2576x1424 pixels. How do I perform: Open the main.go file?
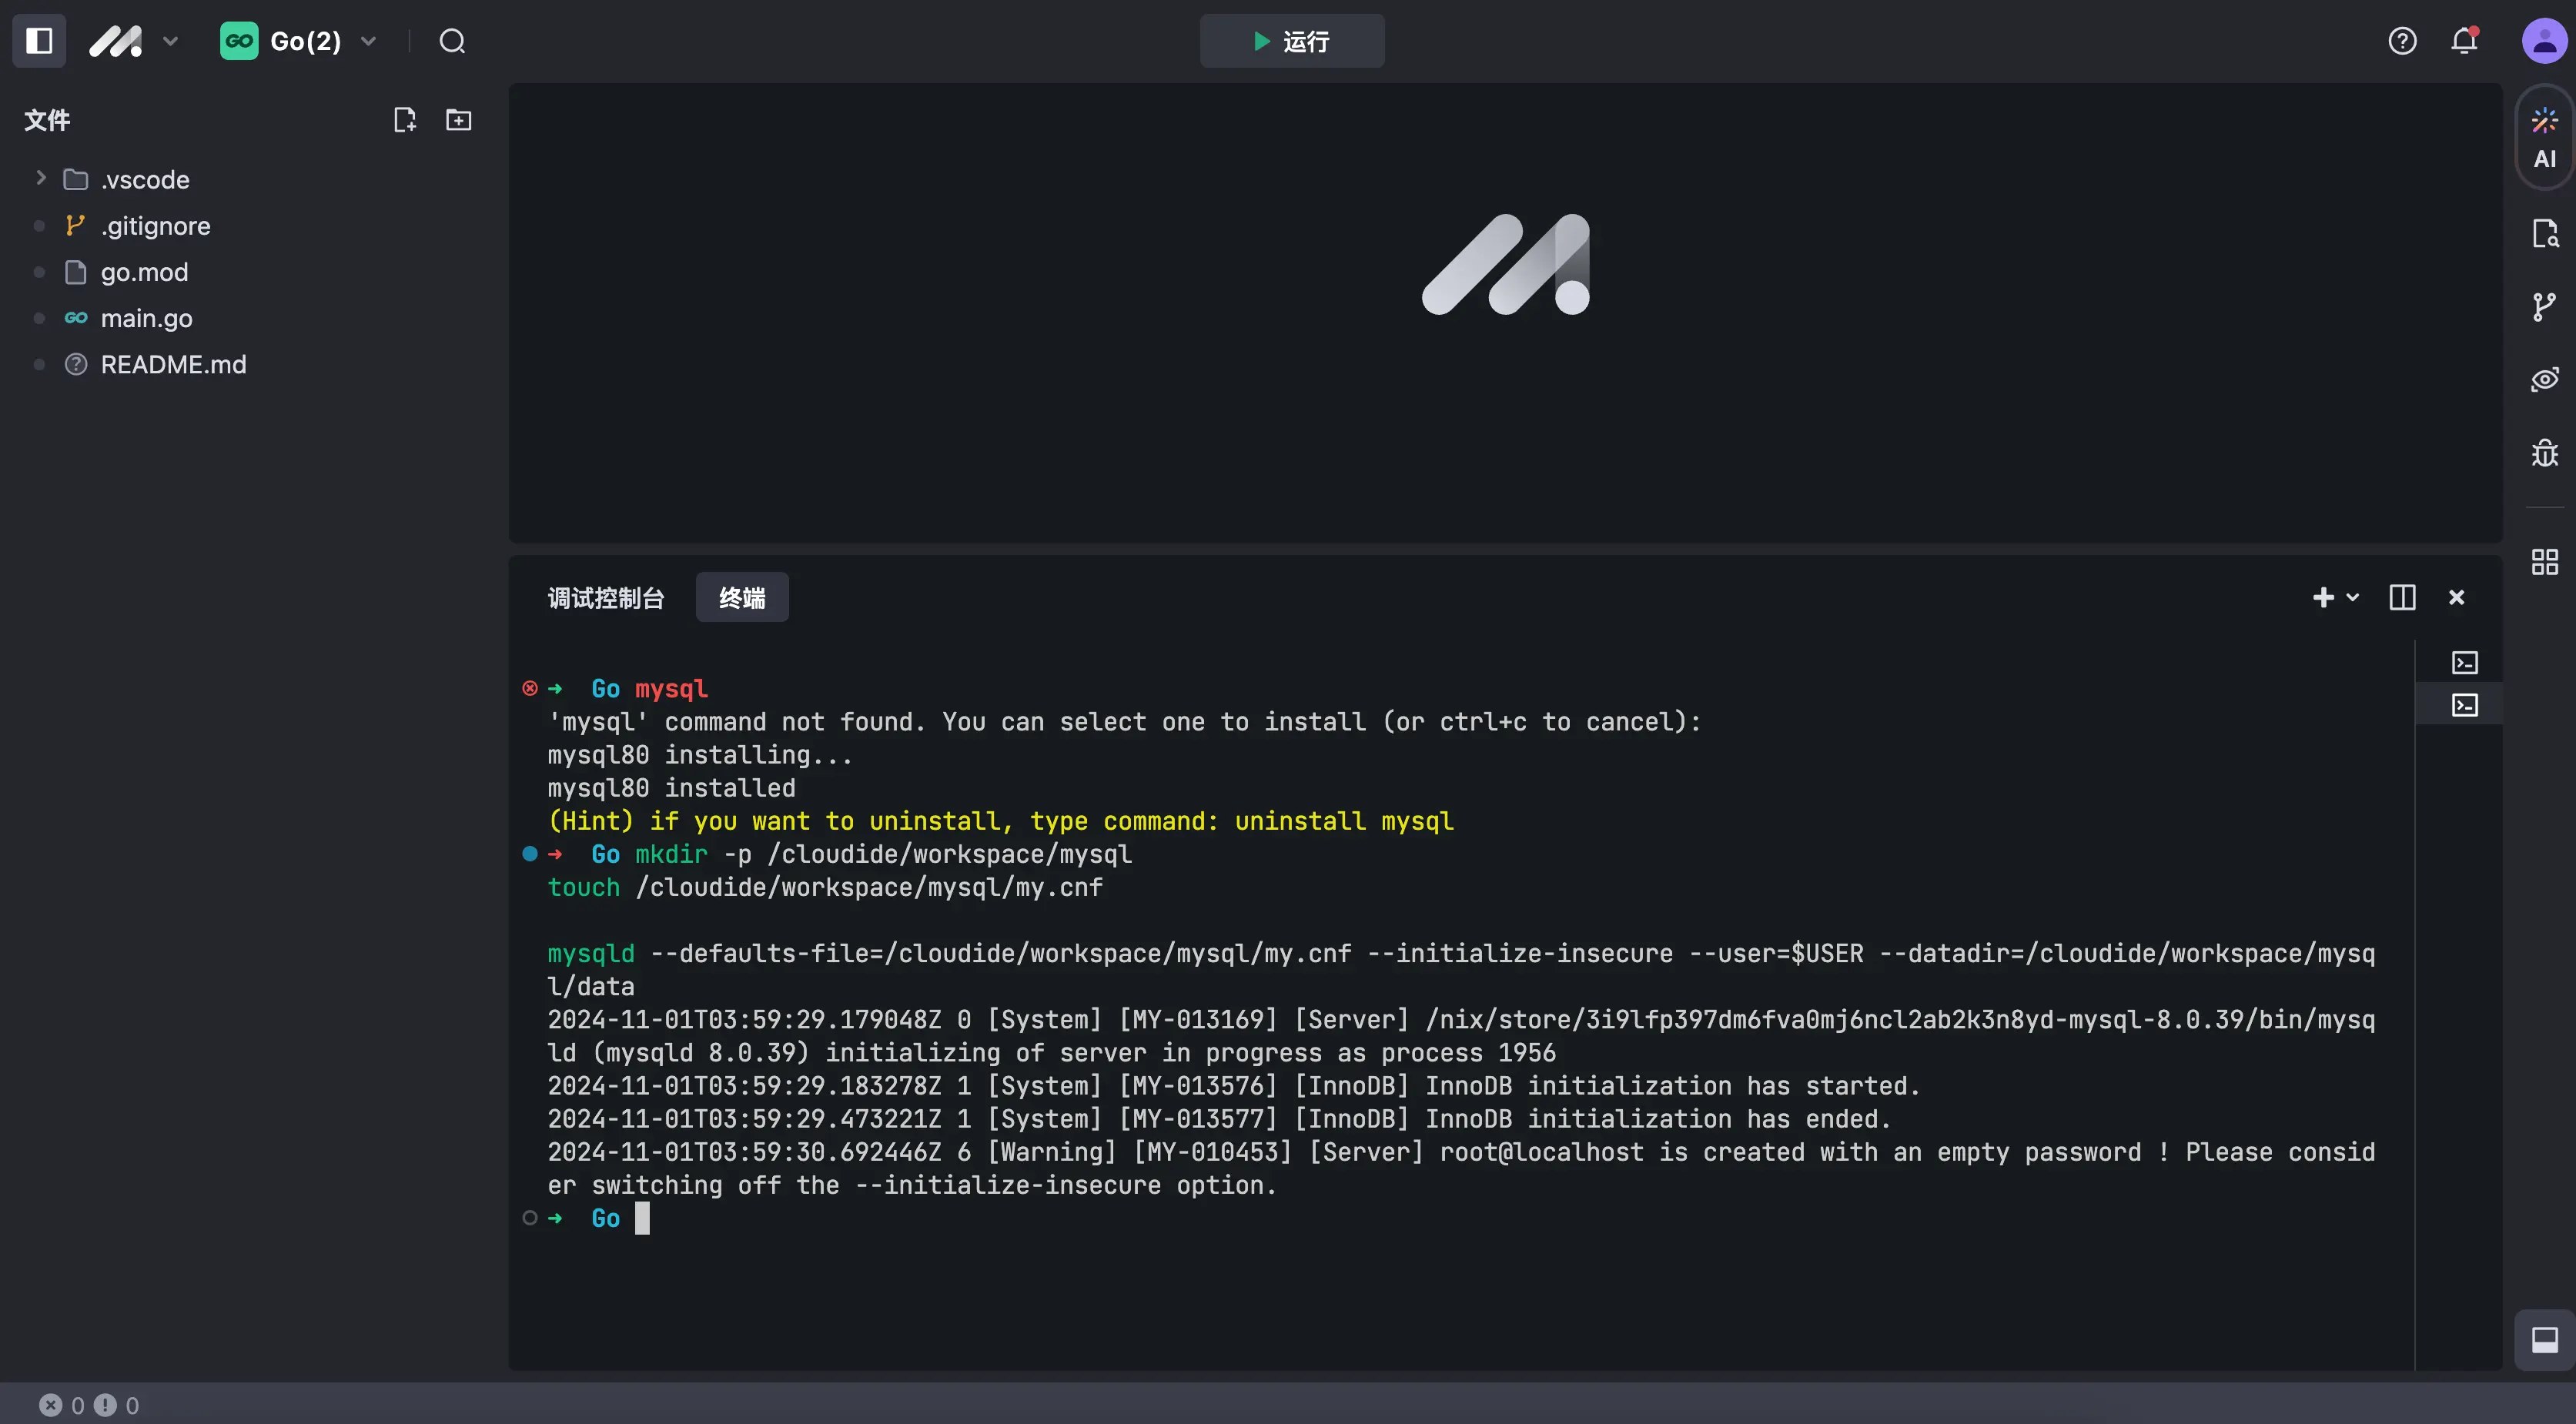[x=146, y=318]
